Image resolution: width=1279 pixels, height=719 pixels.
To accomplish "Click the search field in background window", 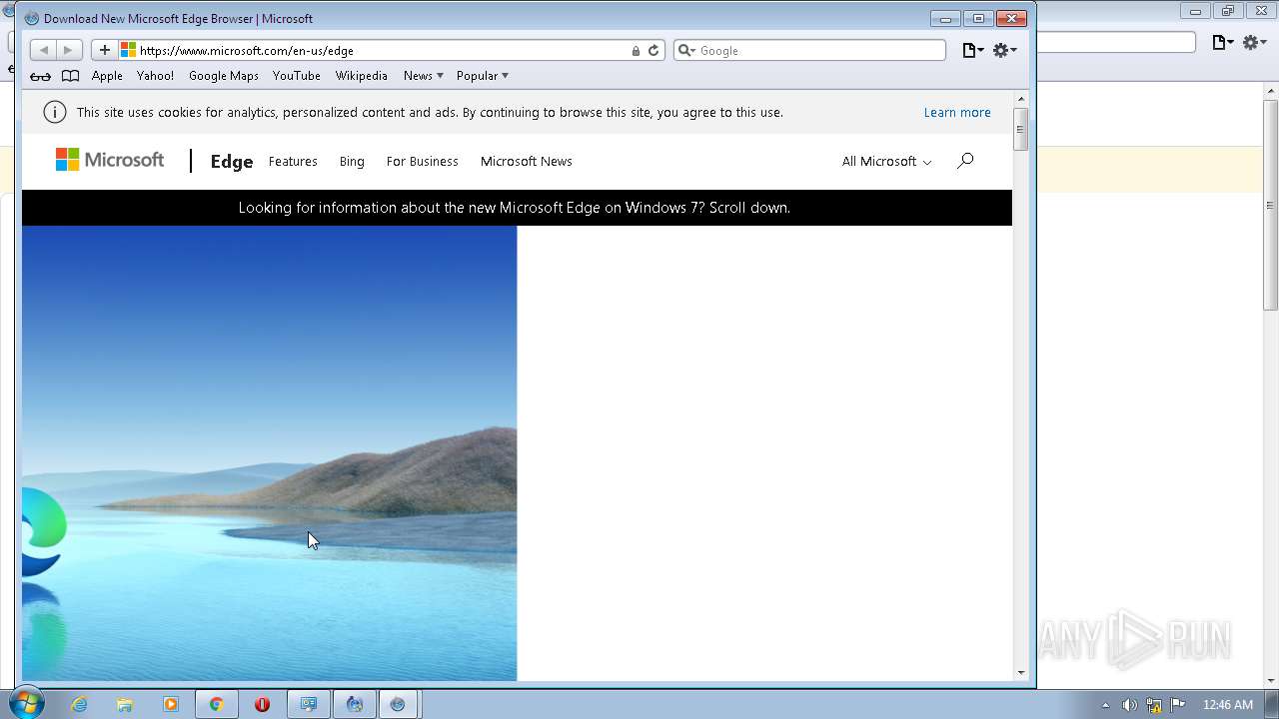I will point(1115,42).
